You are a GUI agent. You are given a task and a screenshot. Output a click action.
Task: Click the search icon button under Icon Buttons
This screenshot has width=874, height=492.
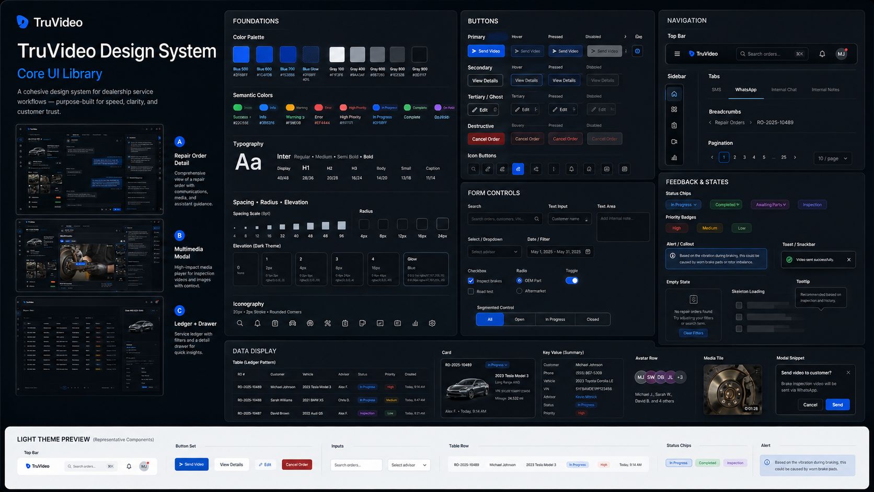point(473,169)
